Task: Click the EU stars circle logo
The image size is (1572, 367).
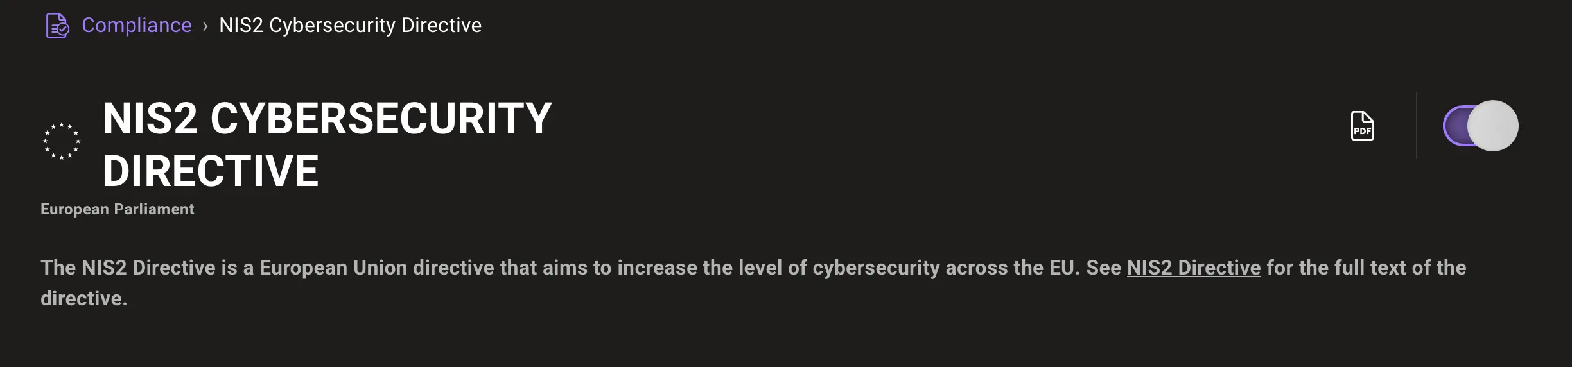Action: (62, 141)
